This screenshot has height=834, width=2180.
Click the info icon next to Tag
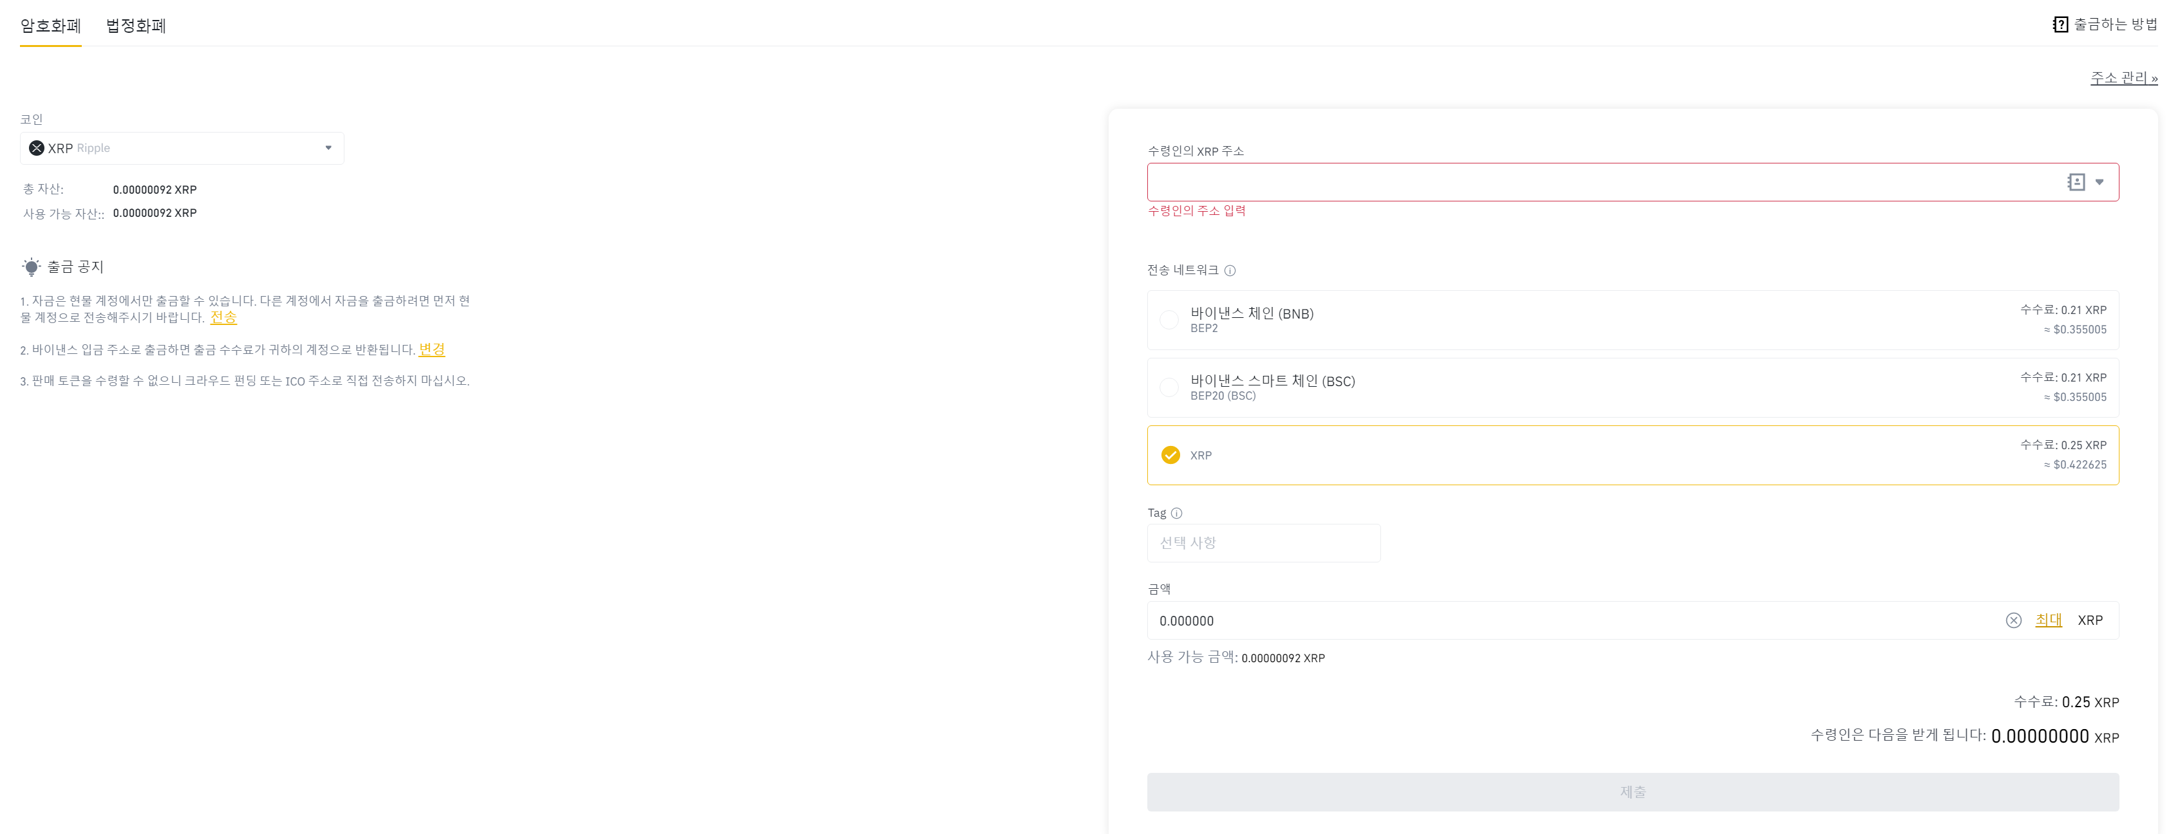1176,514
